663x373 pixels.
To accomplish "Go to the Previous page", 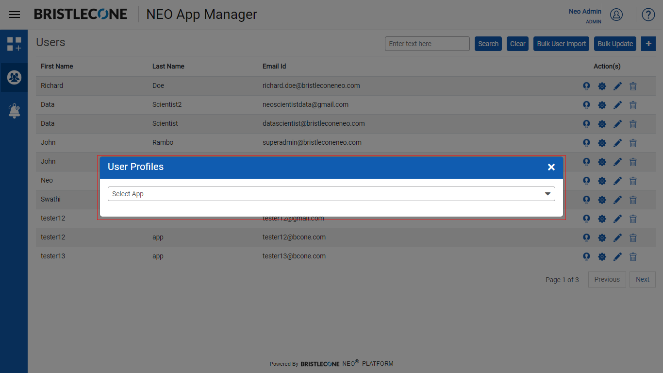I will click(x=607, y=279).
